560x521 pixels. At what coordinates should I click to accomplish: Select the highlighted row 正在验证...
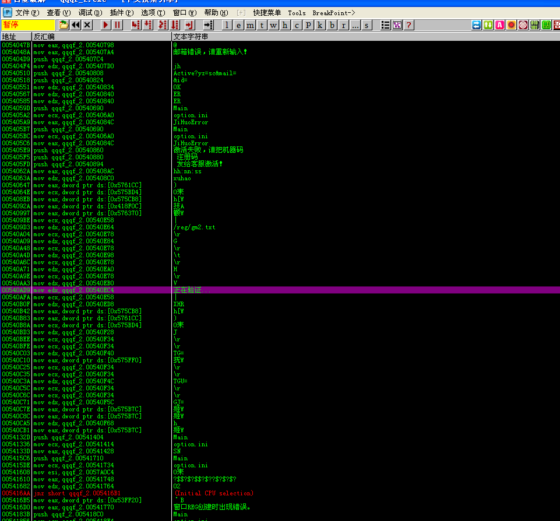click(280, 290)
